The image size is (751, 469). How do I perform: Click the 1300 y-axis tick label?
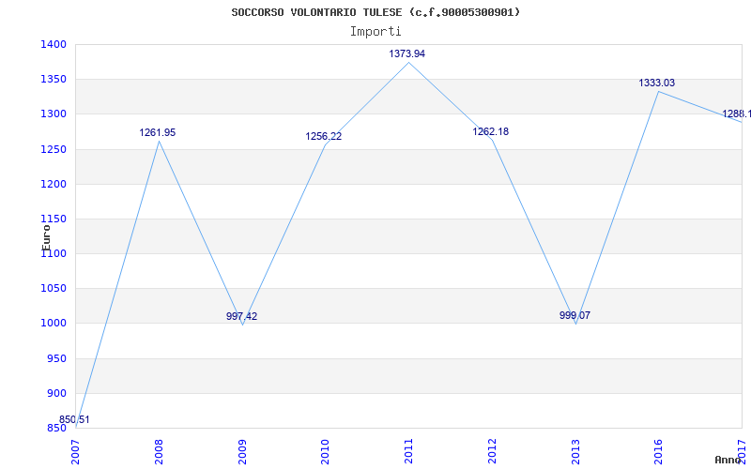pyautogui.click(x=54, y=114)
